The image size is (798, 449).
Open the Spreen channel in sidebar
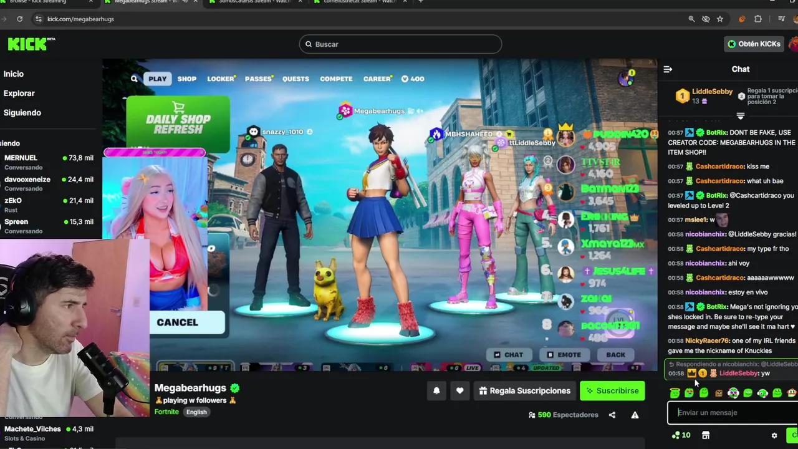(x=49, y=226)
